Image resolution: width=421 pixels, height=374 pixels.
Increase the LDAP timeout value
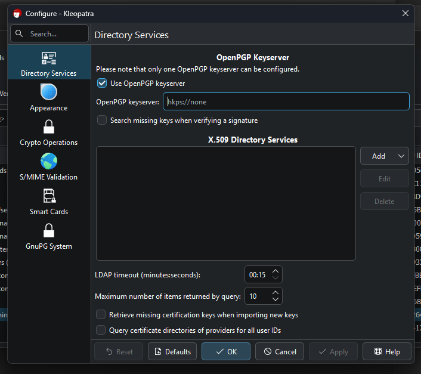coord(275,271)
